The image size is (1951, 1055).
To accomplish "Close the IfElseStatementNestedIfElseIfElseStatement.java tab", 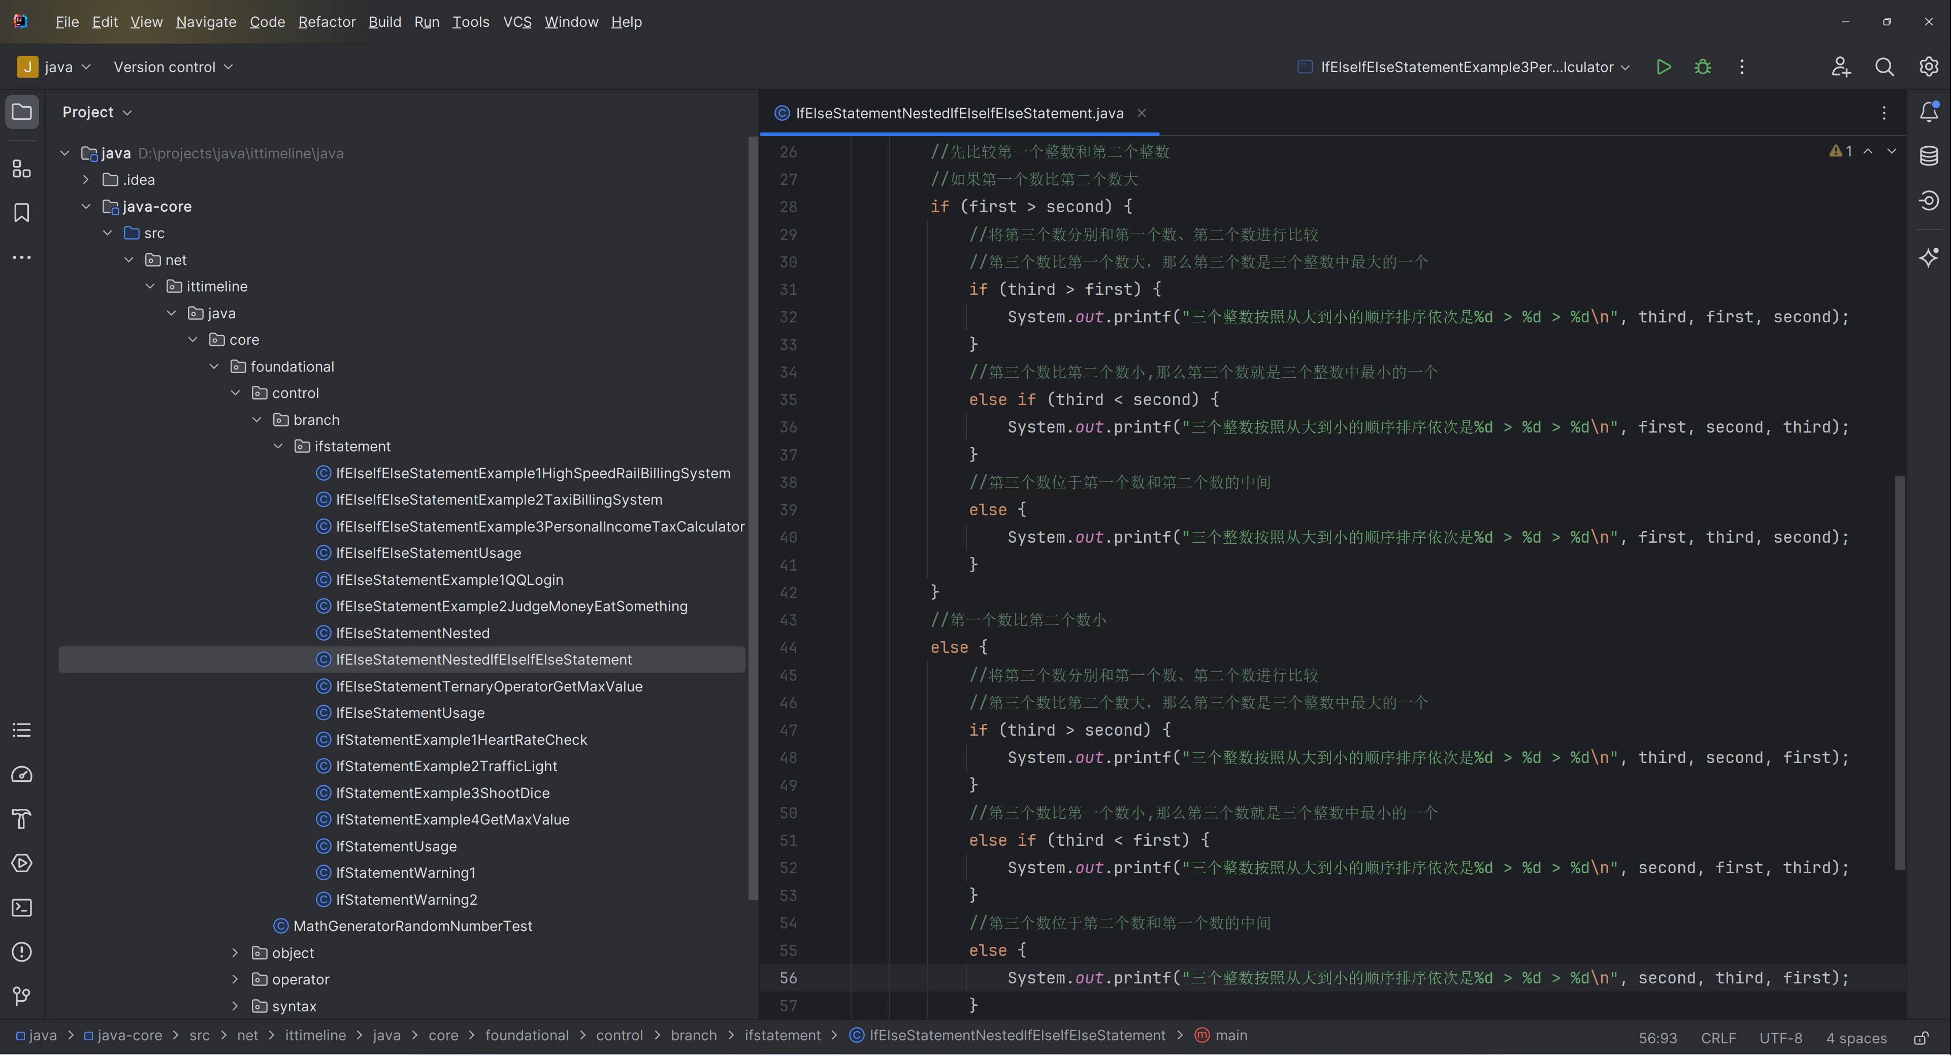I will (1142, 113).
